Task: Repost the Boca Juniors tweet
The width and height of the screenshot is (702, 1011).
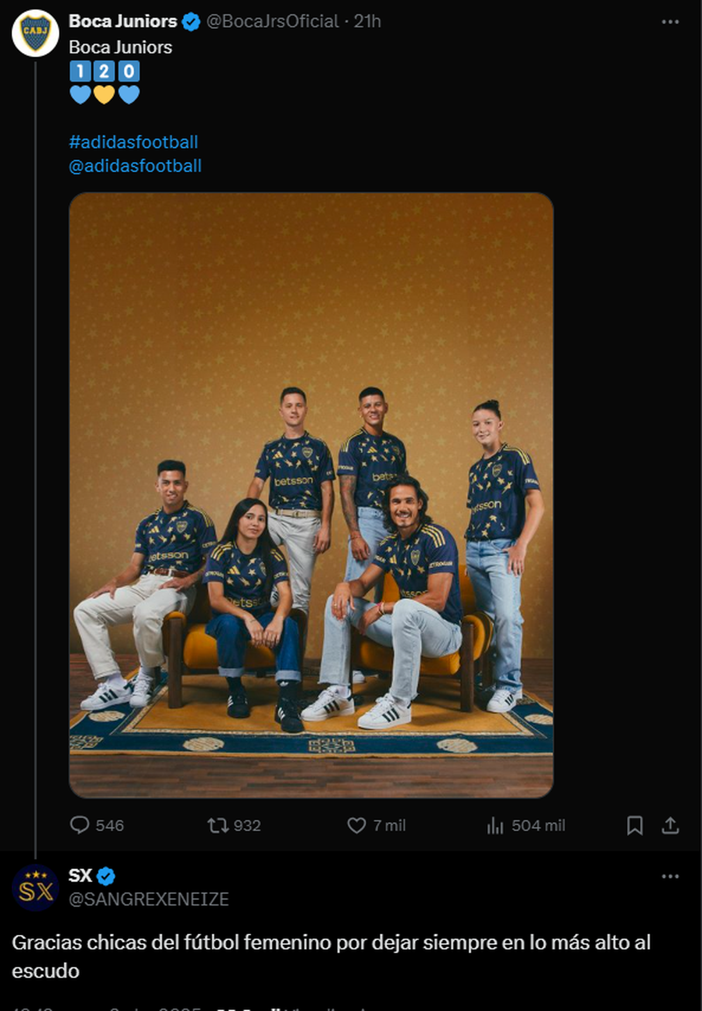Action: 218,825
